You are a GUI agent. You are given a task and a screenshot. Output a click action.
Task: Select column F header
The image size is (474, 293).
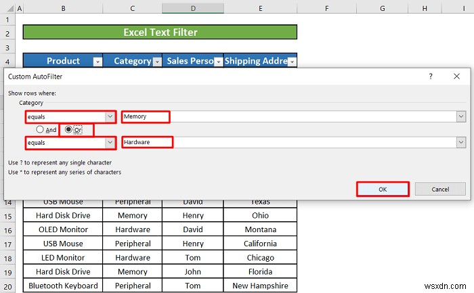coord(326,8)
